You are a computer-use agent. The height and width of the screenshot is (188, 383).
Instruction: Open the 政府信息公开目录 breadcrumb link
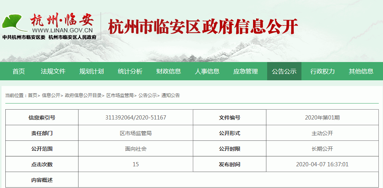coord(83,96)
